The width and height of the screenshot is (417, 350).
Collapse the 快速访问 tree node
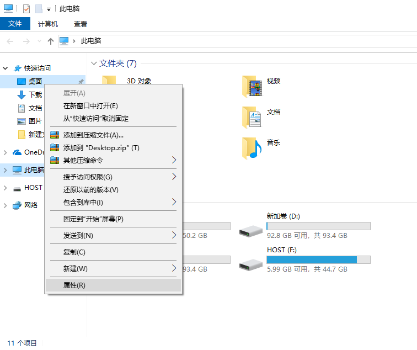[x=5, y=68]
